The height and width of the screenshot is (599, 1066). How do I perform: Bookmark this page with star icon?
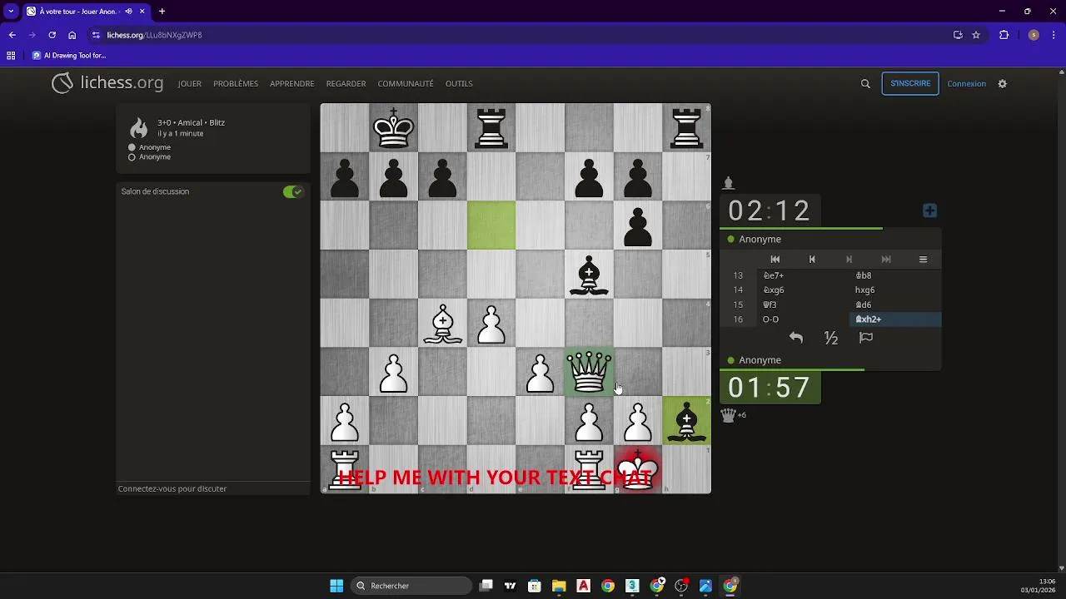pos(976,35)
